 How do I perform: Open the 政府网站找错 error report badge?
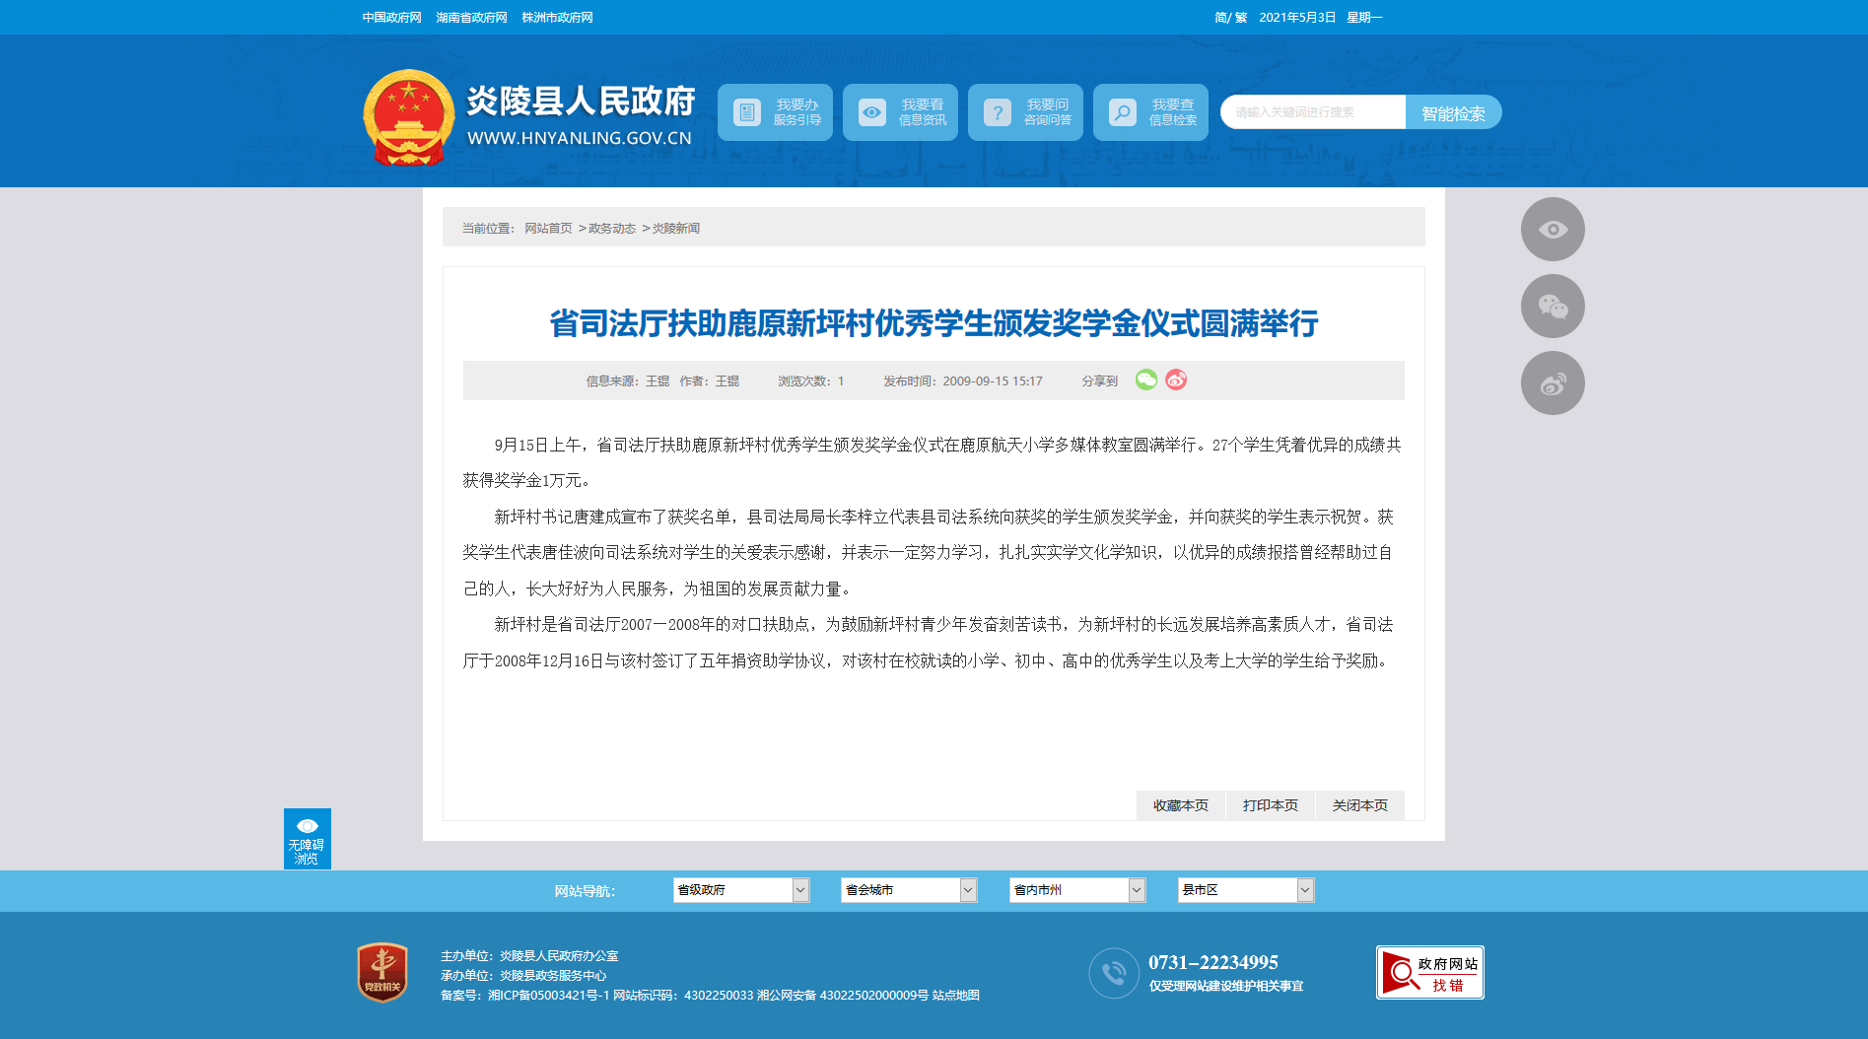(x=1429, y=973)
